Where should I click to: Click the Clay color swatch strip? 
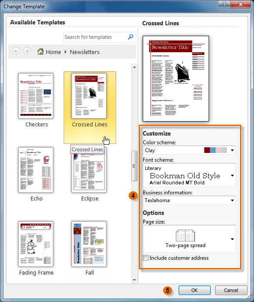click(x=216, y=150)
